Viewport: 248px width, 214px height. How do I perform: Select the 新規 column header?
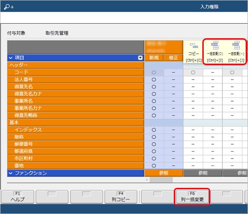(x=154, y=58)
